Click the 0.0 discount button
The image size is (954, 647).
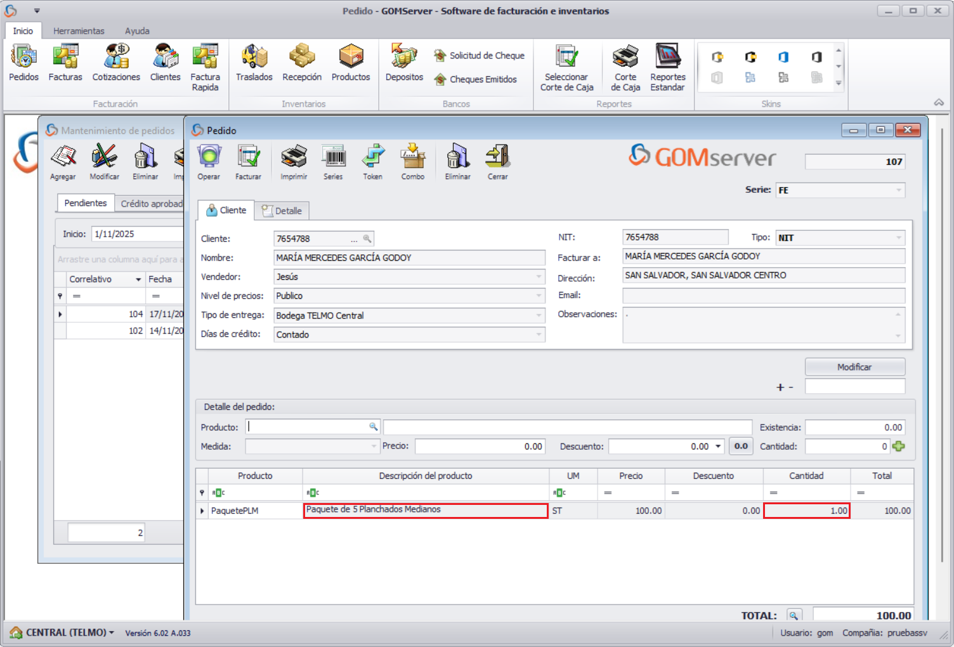tap(741, 447)
